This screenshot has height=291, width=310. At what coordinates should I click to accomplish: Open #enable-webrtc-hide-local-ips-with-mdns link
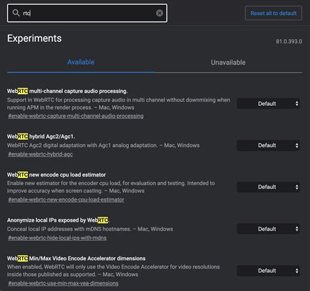[x=57, y=238]
